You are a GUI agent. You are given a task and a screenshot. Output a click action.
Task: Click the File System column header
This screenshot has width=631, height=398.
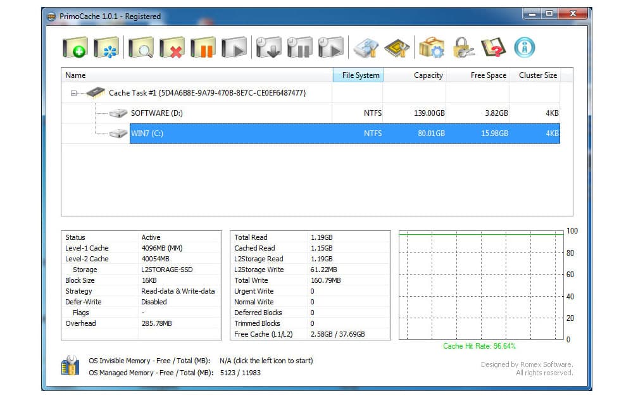point(358,75)
